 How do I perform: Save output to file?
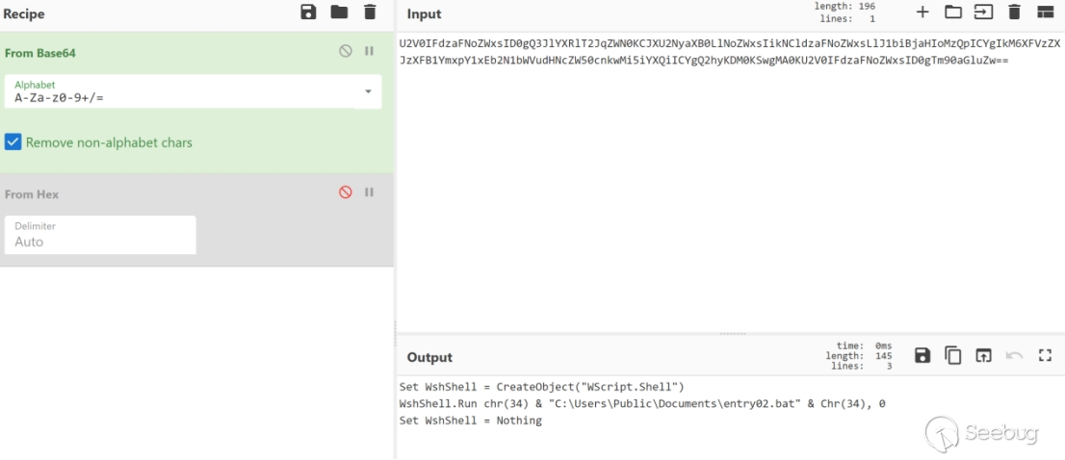(x=922, y=356)
